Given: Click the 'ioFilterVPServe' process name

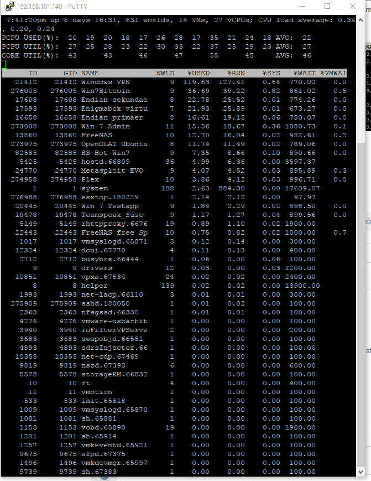Looking at the screenshot, I should 114,330.
